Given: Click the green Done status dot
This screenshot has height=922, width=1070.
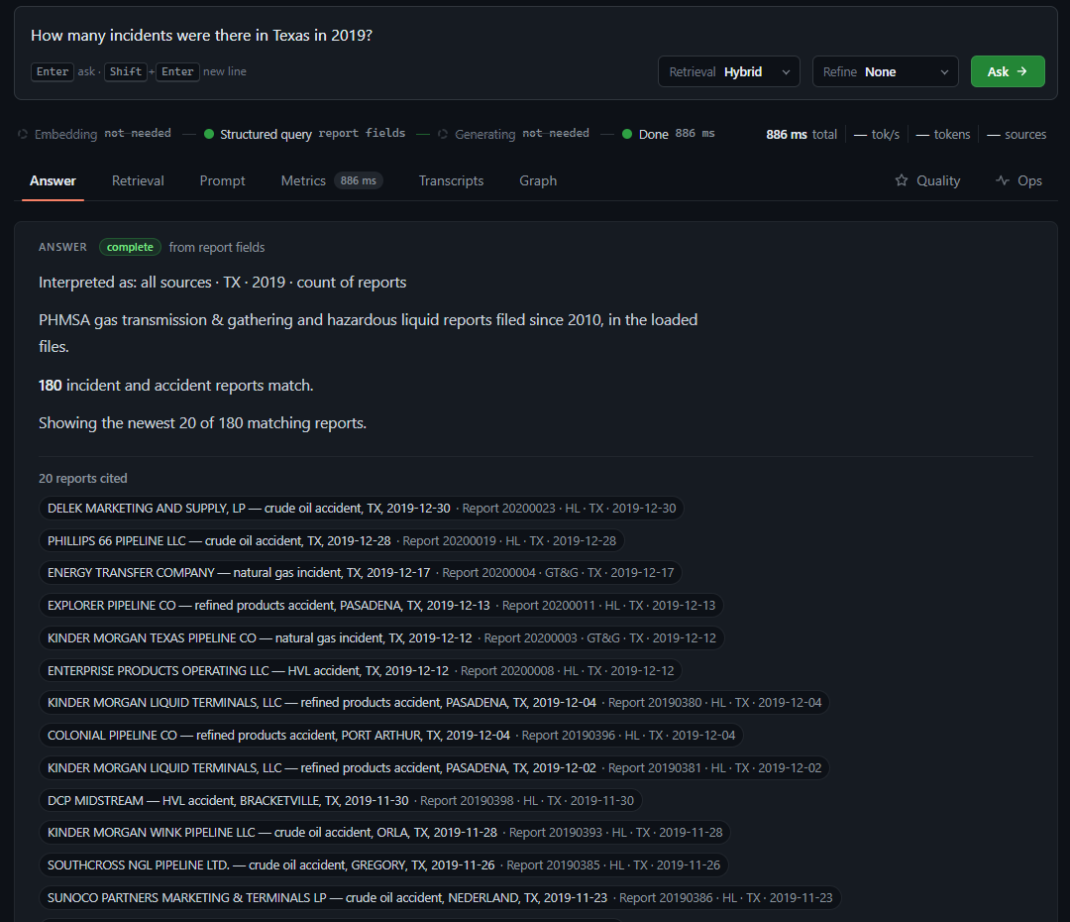Looking at the screenshot, I should (x=627, y=134).
